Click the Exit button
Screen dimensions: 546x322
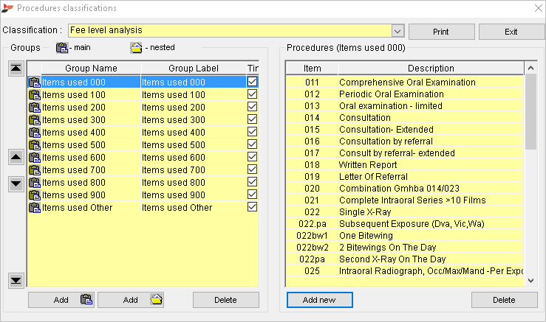pyautogui.click(x=511, y=32)
